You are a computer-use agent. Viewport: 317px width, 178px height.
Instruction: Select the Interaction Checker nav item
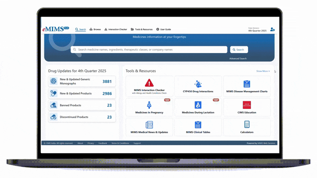[x=115, y=29]
